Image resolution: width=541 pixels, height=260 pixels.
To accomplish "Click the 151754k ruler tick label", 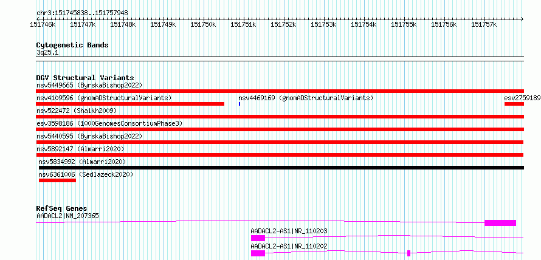I will [364, 24].
